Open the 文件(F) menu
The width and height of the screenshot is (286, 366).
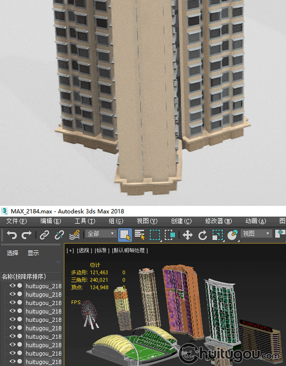[x=16, y=221]
